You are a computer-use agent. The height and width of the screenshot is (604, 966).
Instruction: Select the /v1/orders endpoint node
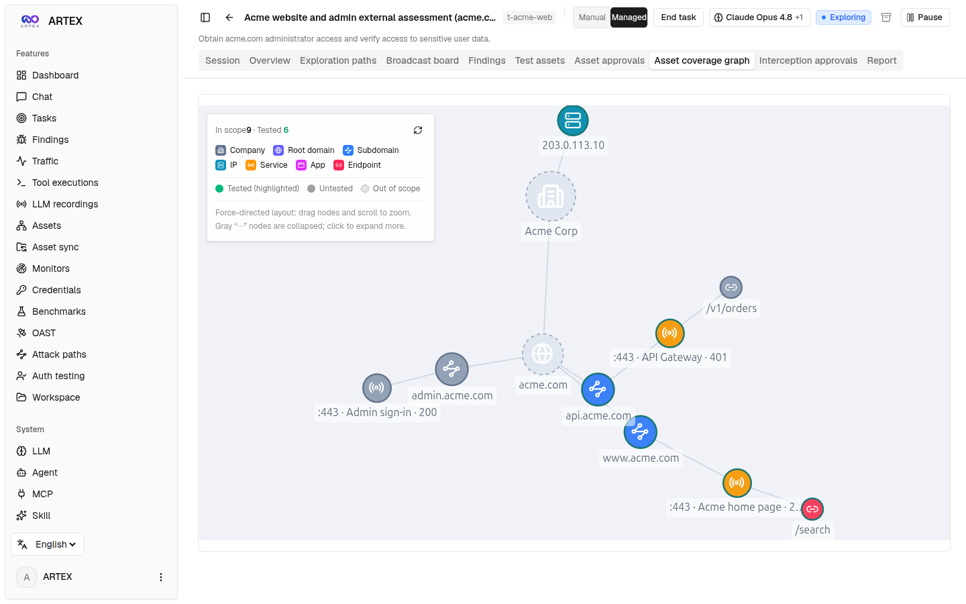pyautogui.click(x=731, y=287)
